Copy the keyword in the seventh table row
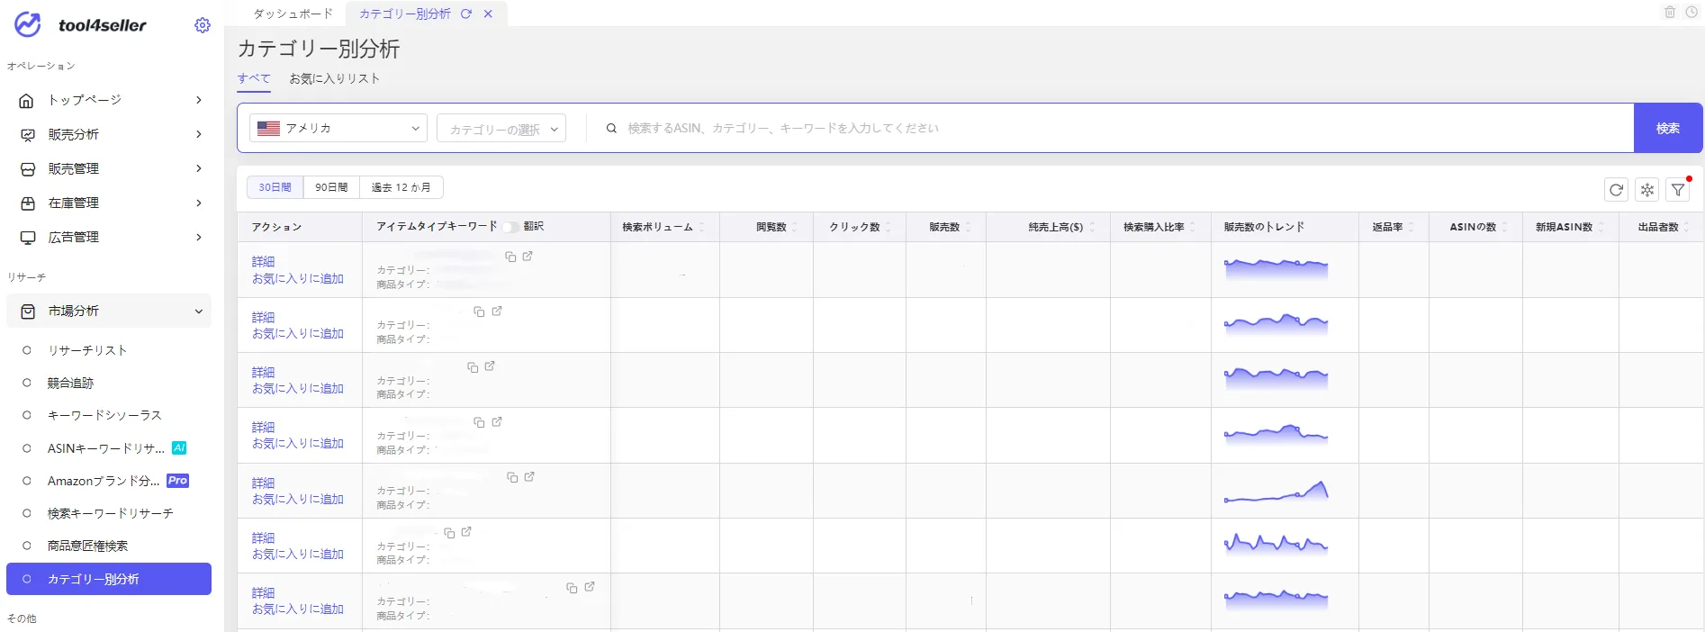The image size is (1705, 632). tap(572, 587)
